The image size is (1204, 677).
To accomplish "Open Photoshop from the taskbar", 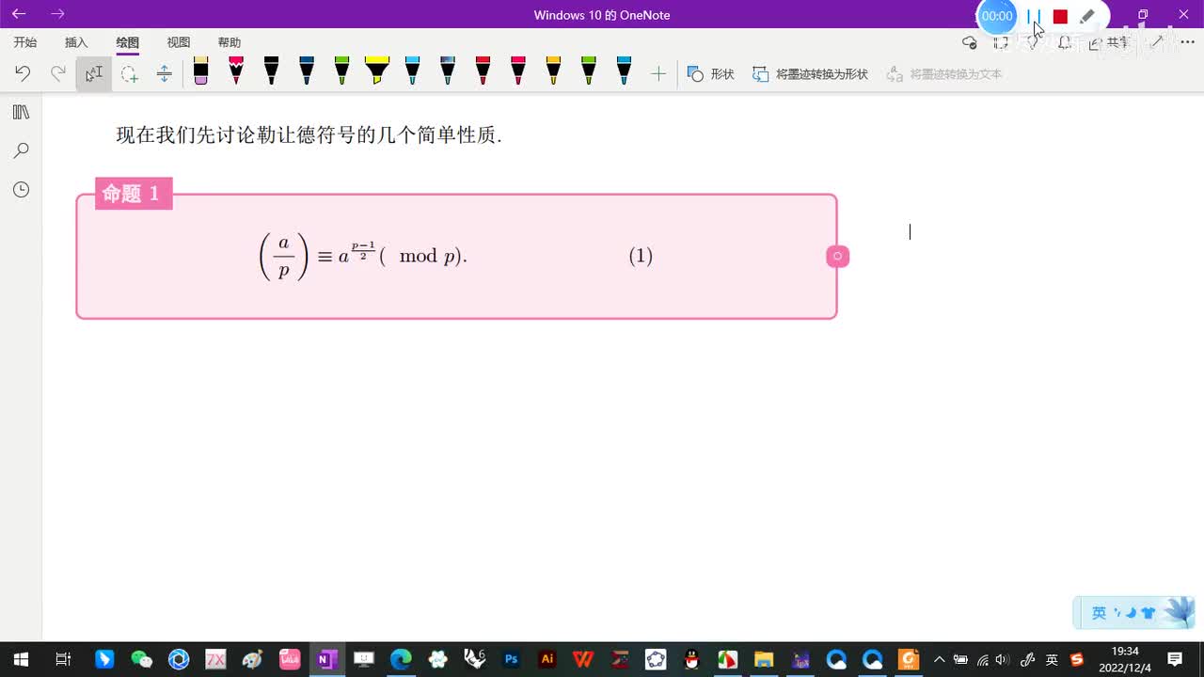I will click(x=511, y=659).
